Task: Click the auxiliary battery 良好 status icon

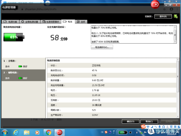Action: coord(20,78)
